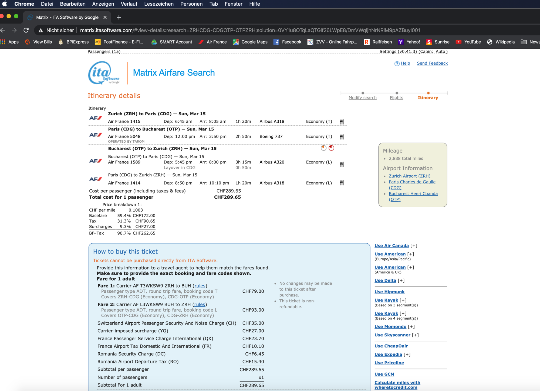Click the orange layover warning clock icon

(323, 148)
